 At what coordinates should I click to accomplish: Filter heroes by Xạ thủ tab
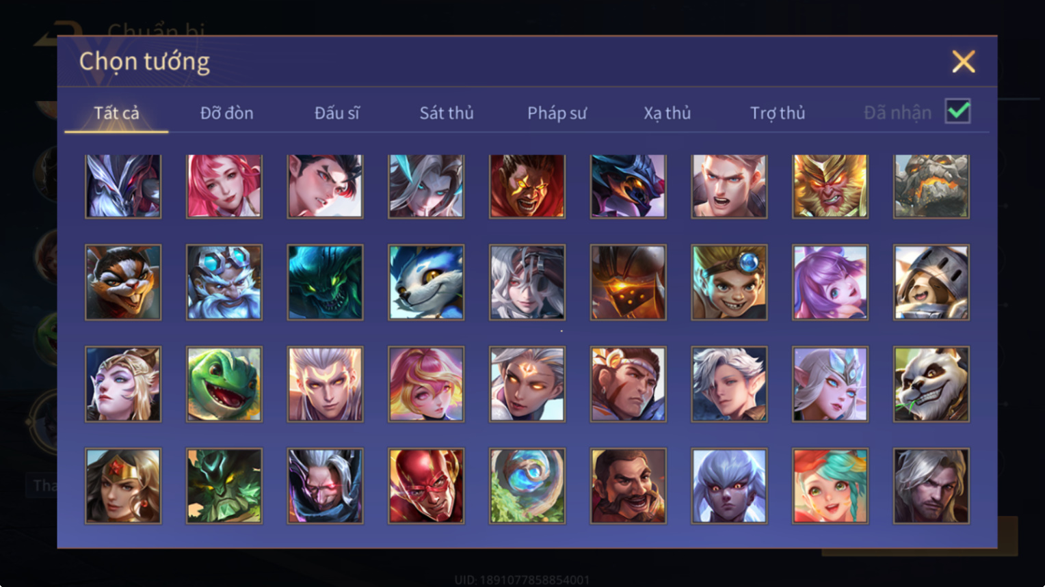click(x=667, y=113)
